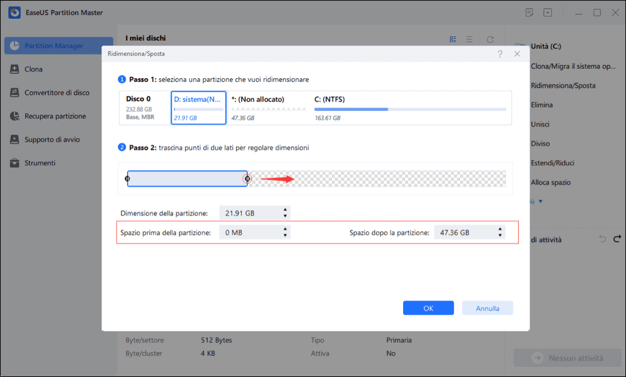Screen dimensions: 626x377
Task: Click the EaseUS Partition Master logo icon
Action: pos(14,13)
